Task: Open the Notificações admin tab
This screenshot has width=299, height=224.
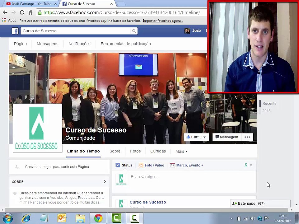Action: 79,44
